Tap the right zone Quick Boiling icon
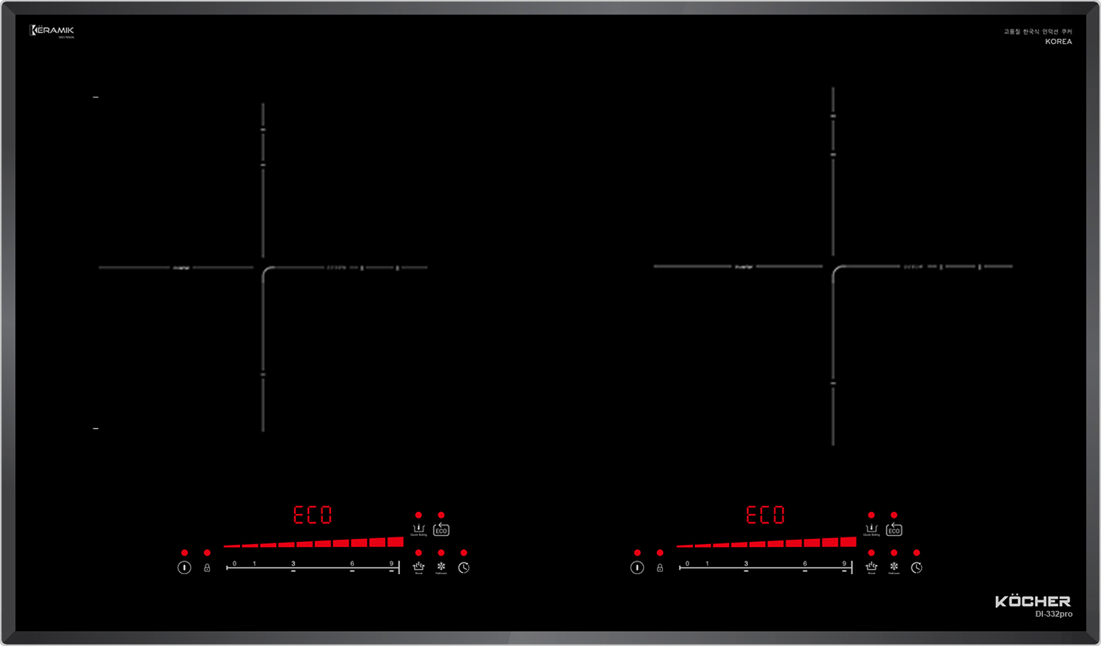The image size is (1101, 646). pos(871,529)
